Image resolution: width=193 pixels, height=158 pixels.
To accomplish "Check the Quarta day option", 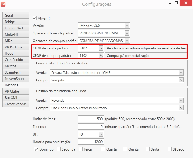I will 103,149.
